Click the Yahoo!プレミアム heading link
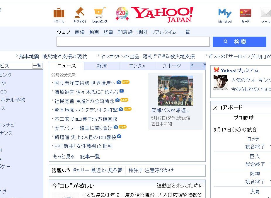 click(x=240, y=71)
